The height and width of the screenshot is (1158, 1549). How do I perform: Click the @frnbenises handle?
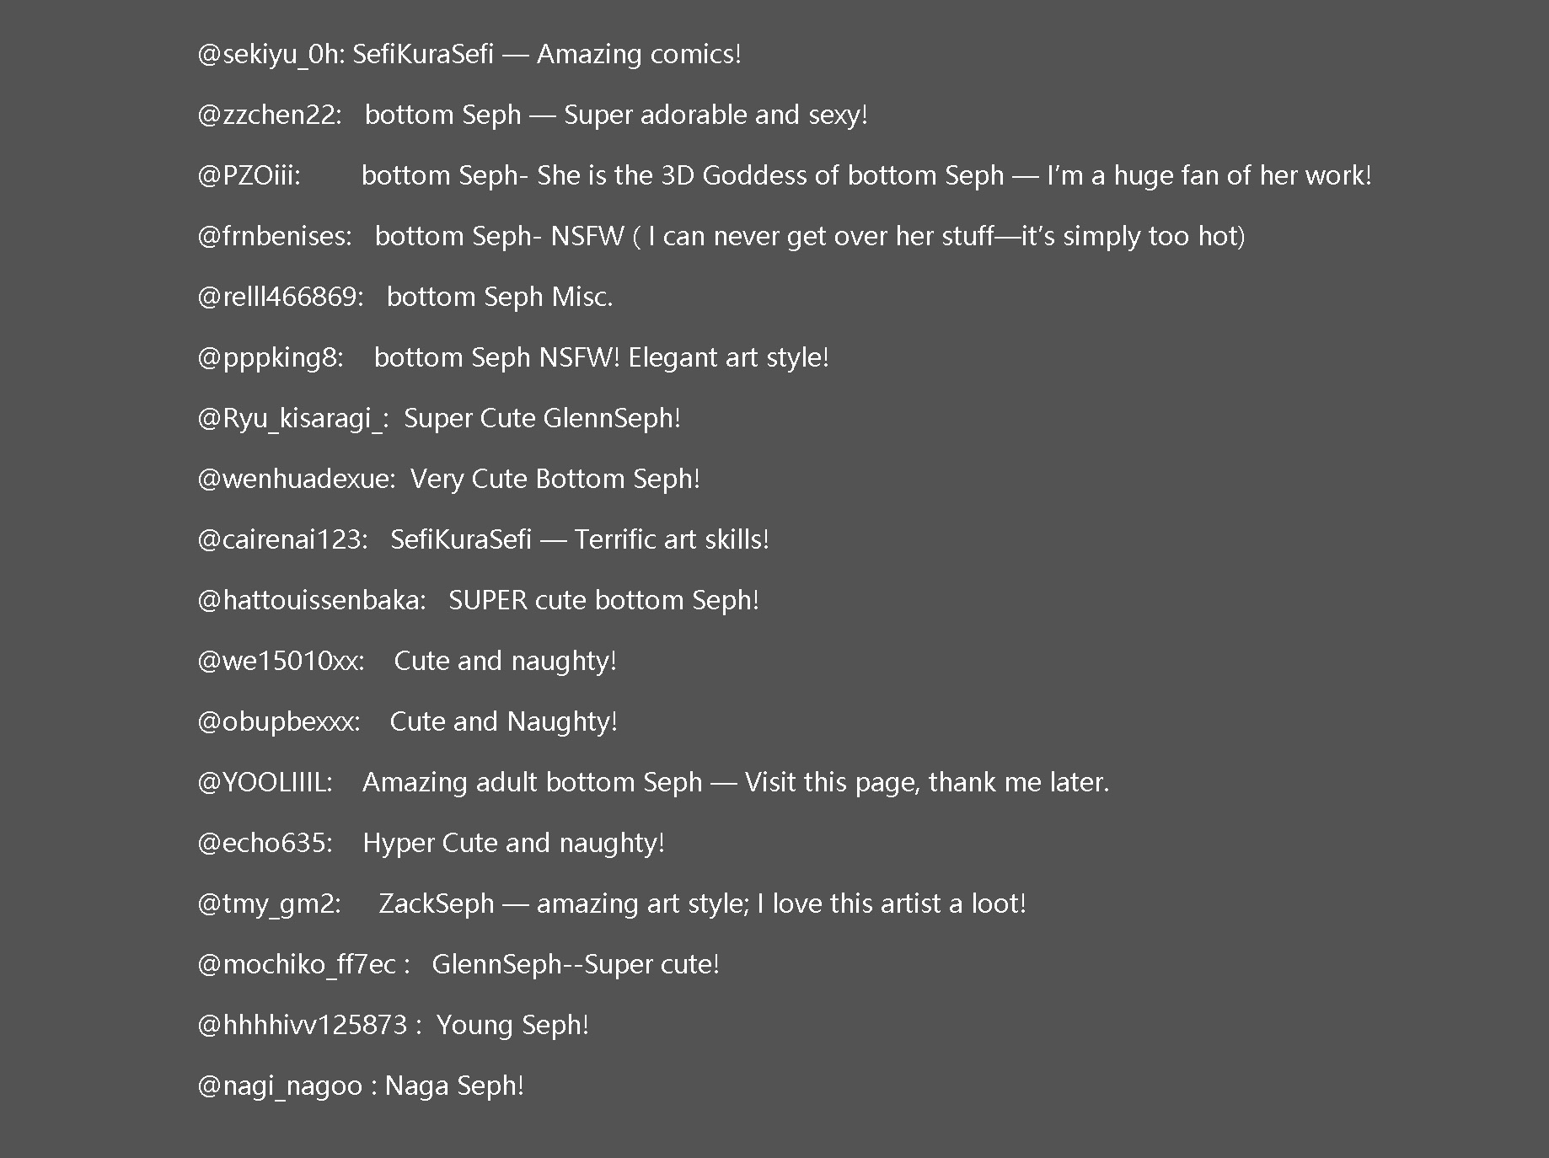[x=273, y=237]
